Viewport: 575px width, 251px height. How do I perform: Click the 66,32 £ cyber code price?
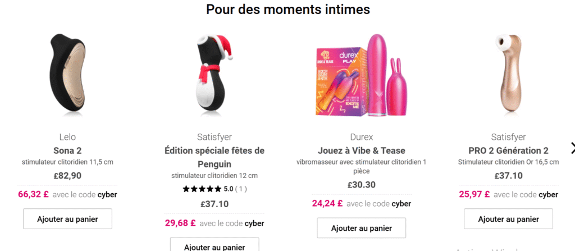click(33, 194)
